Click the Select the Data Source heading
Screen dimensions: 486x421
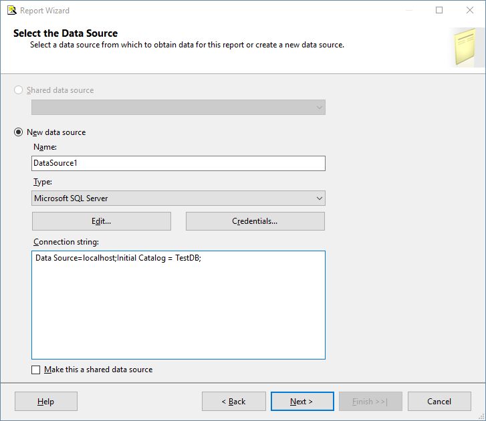coord(66,33)
